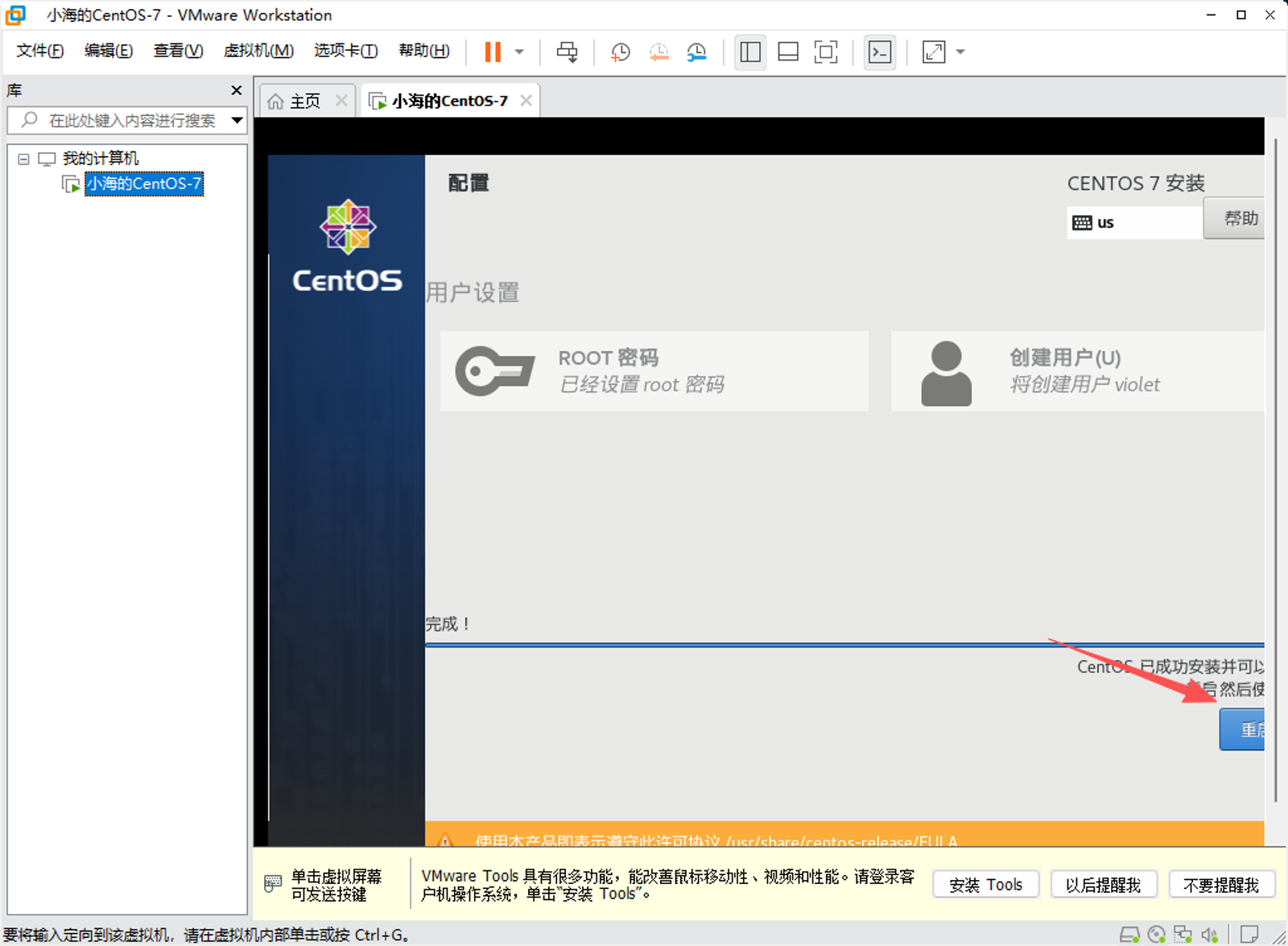Click the 我的计算机 tree label

pyautogui.click(x=101, y=159)
